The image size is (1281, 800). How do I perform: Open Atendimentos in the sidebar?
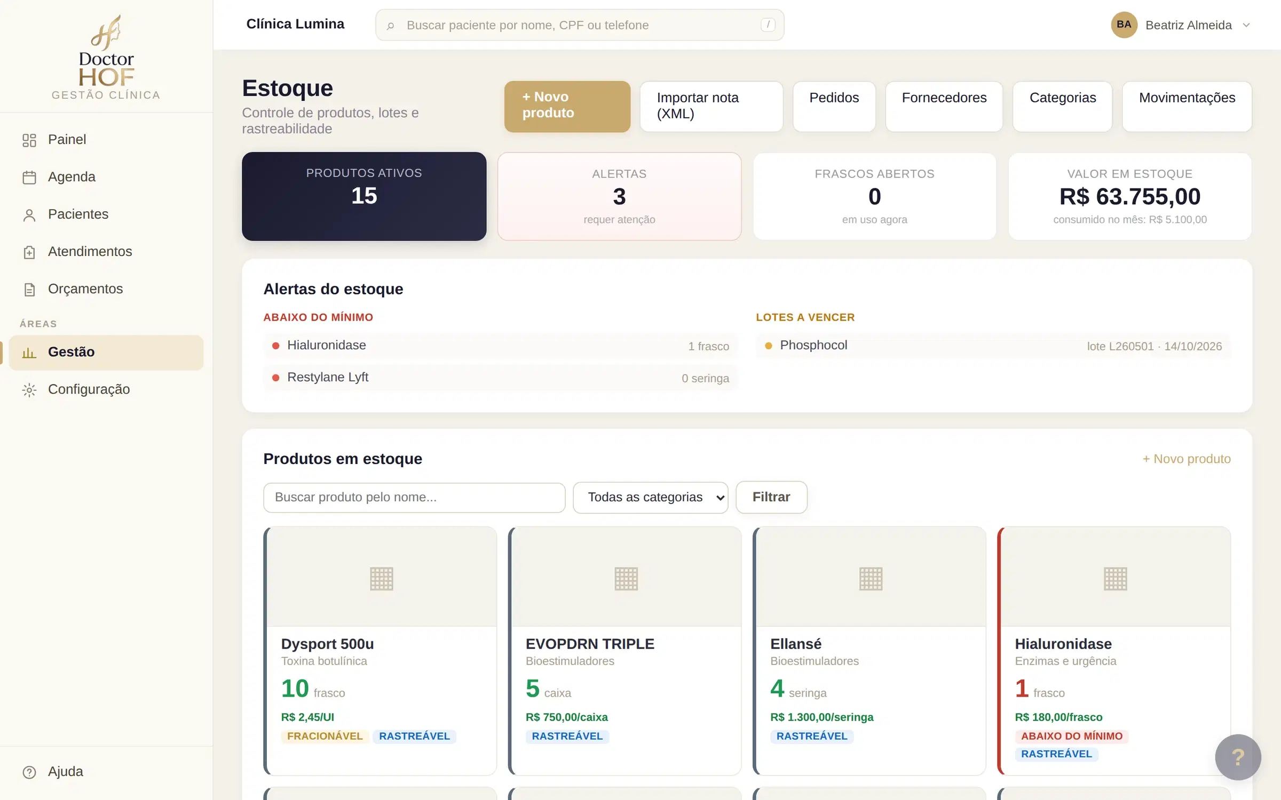106,252
